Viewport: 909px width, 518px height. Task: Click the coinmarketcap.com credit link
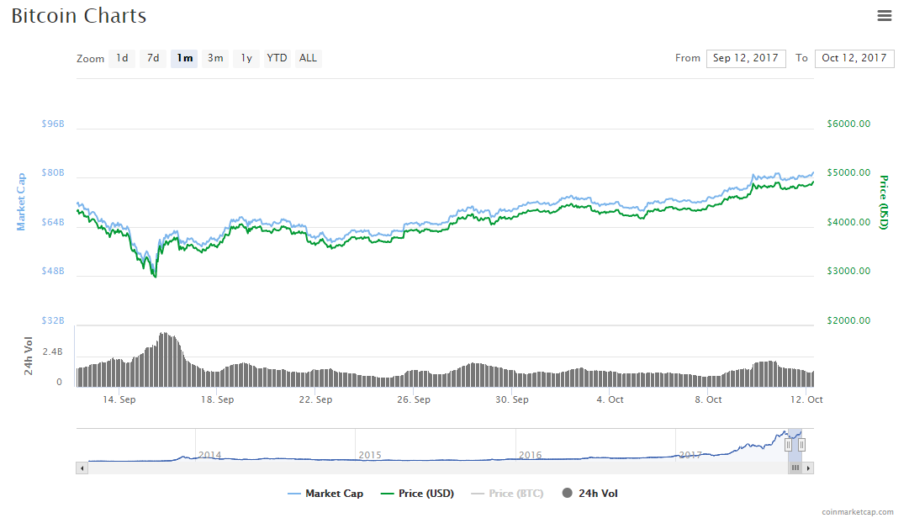(x=858, y=511)
